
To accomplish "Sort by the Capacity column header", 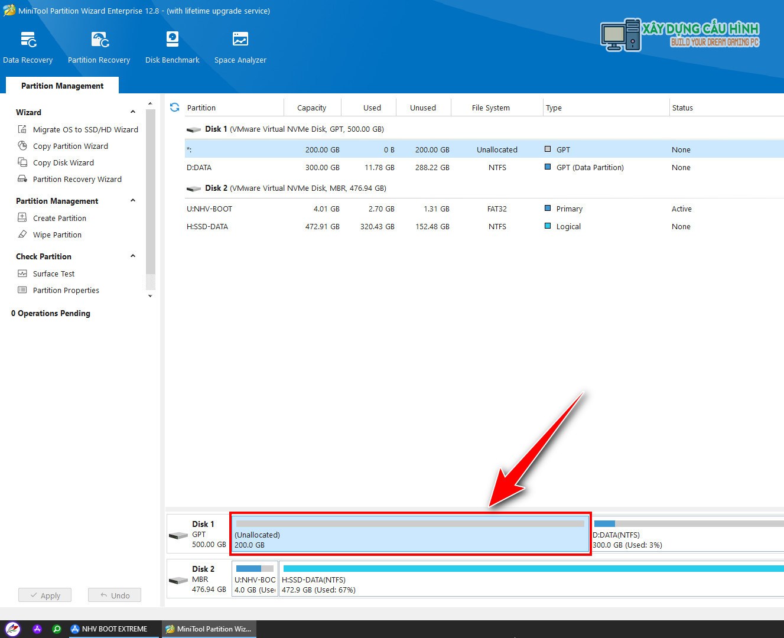I will [311, 108].
